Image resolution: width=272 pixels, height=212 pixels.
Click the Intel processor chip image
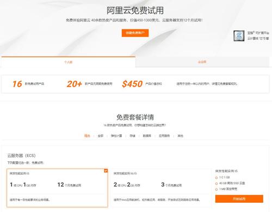tap(239, 36)
